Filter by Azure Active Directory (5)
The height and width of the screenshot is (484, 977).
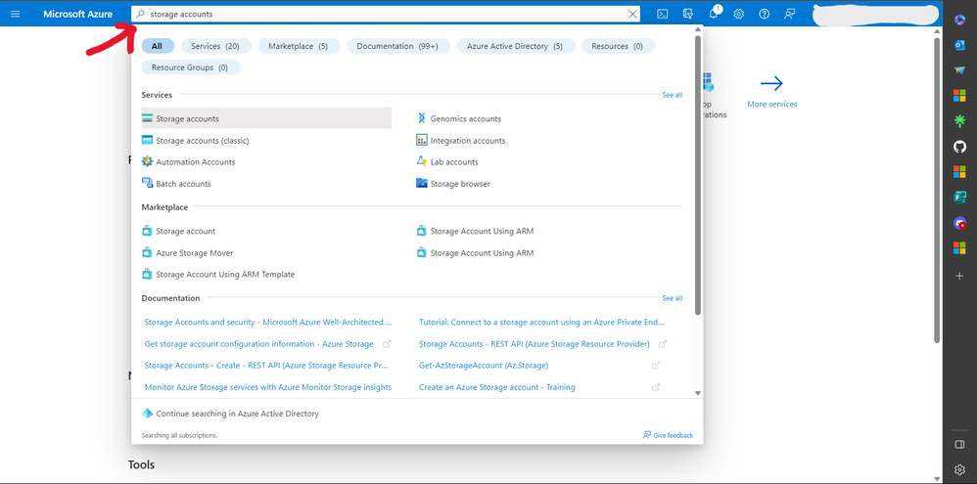click(x=514, y=46)
